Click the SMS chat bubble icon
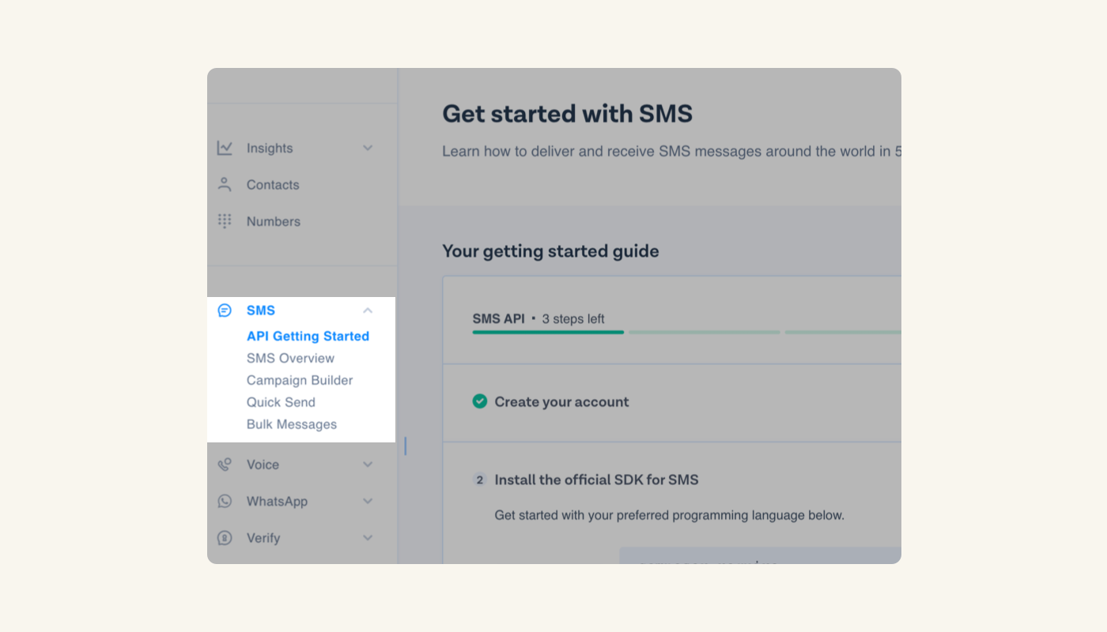 [225, 310]
